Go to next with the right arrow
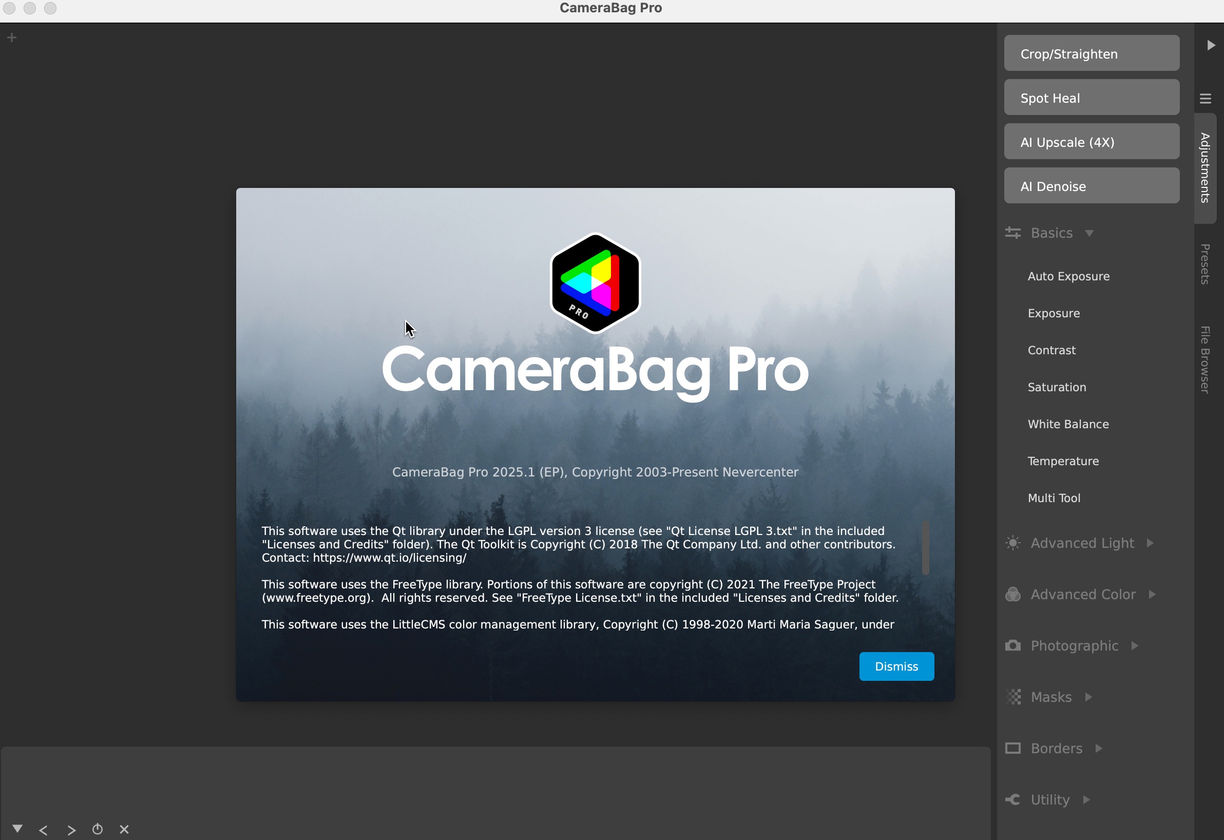The image size is (1224, 840). coord(72,830)
